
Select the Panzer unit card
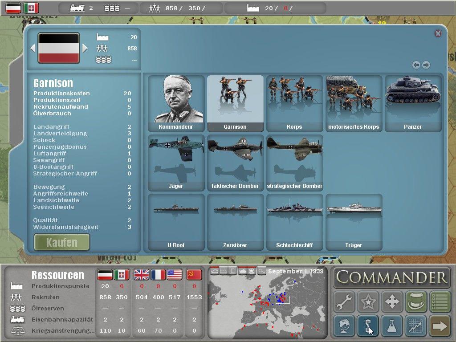[413, 103]
